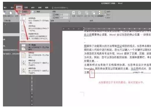This screenshot has height=110, width=151.
Task: Adjust the lower indent stepper left of 段后
Action: click(51, 18)
